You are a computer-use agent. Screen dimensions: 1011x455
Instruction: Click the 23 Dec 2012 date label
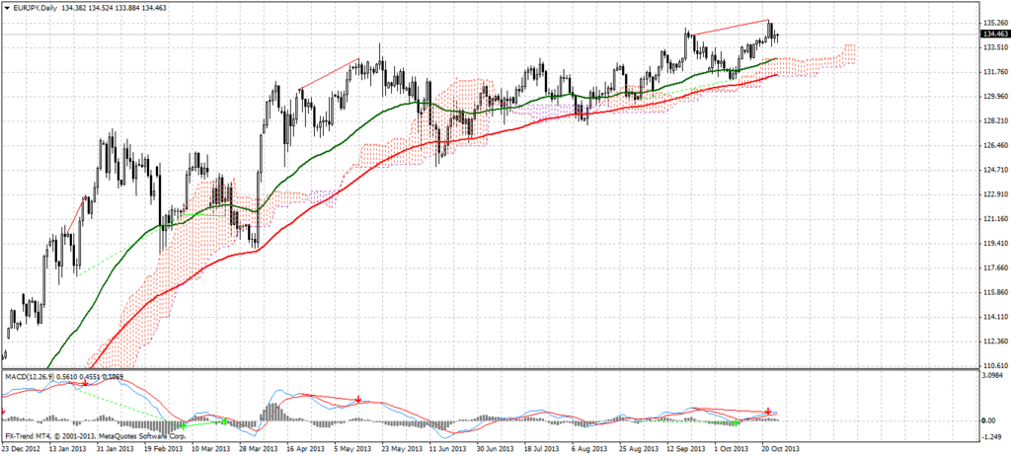(x=22, y=448)
